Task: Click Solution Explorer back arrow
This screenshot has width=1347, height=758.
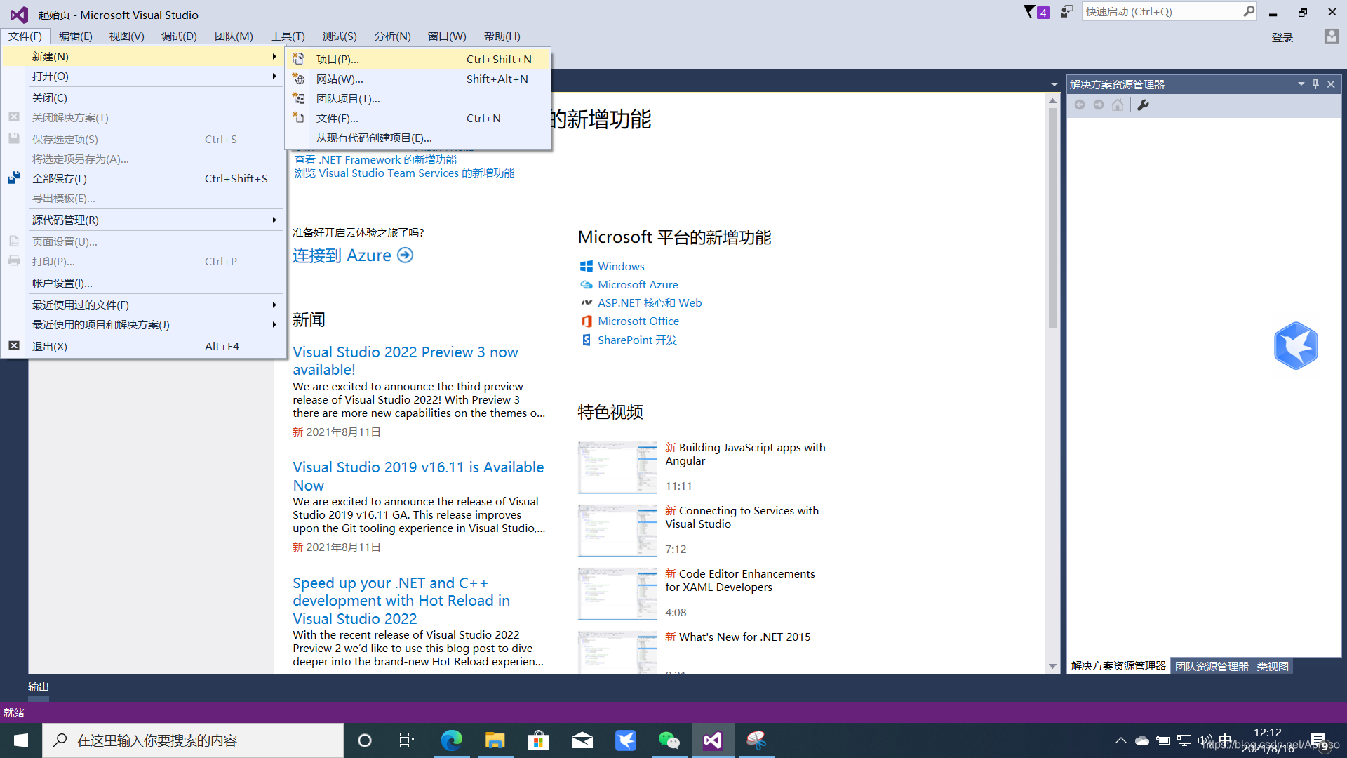Action: pyautogui.click(x=1080, y=105)
